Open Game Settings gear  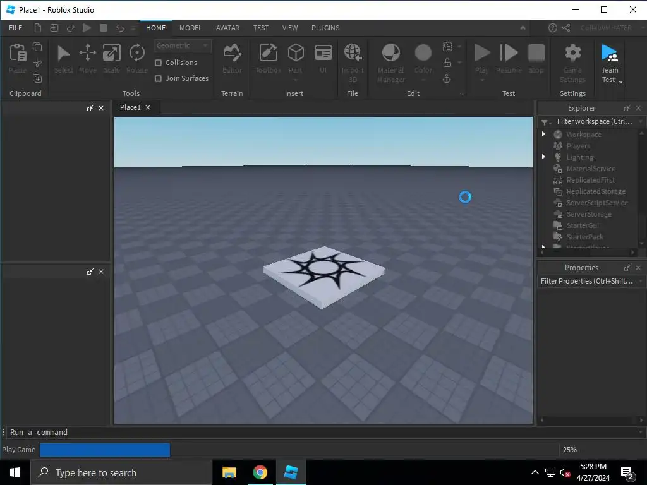click(x=572, y=53)
